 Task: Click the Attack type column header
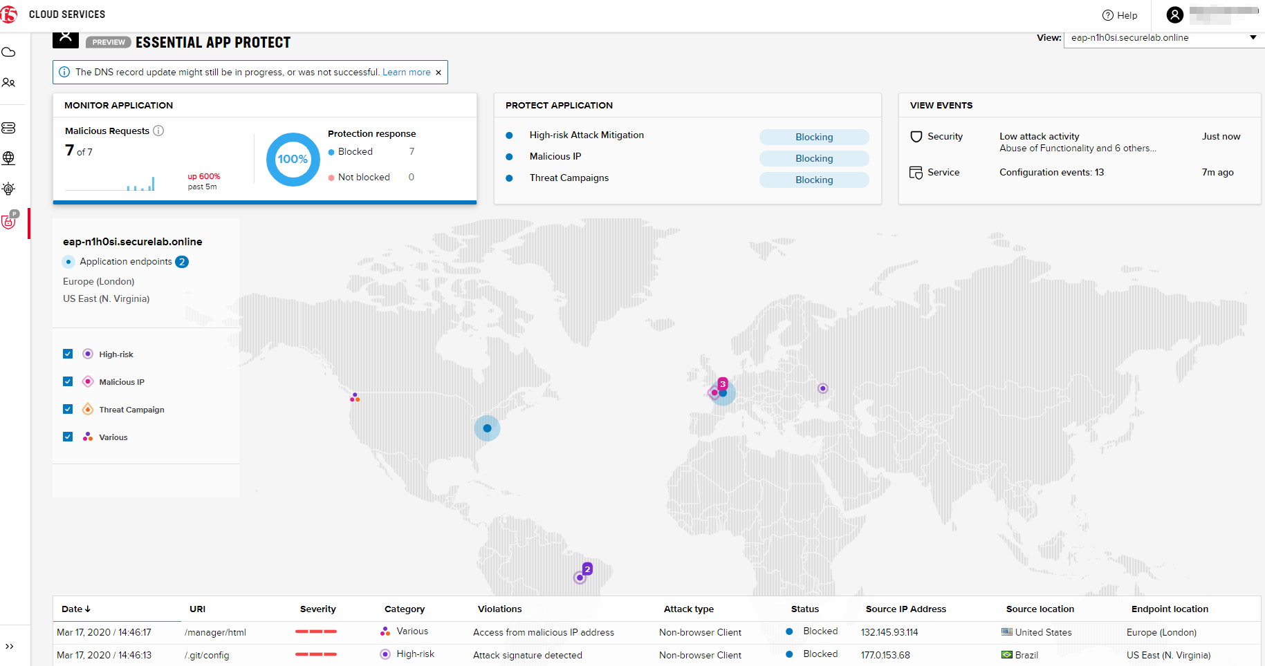[689, 609]
